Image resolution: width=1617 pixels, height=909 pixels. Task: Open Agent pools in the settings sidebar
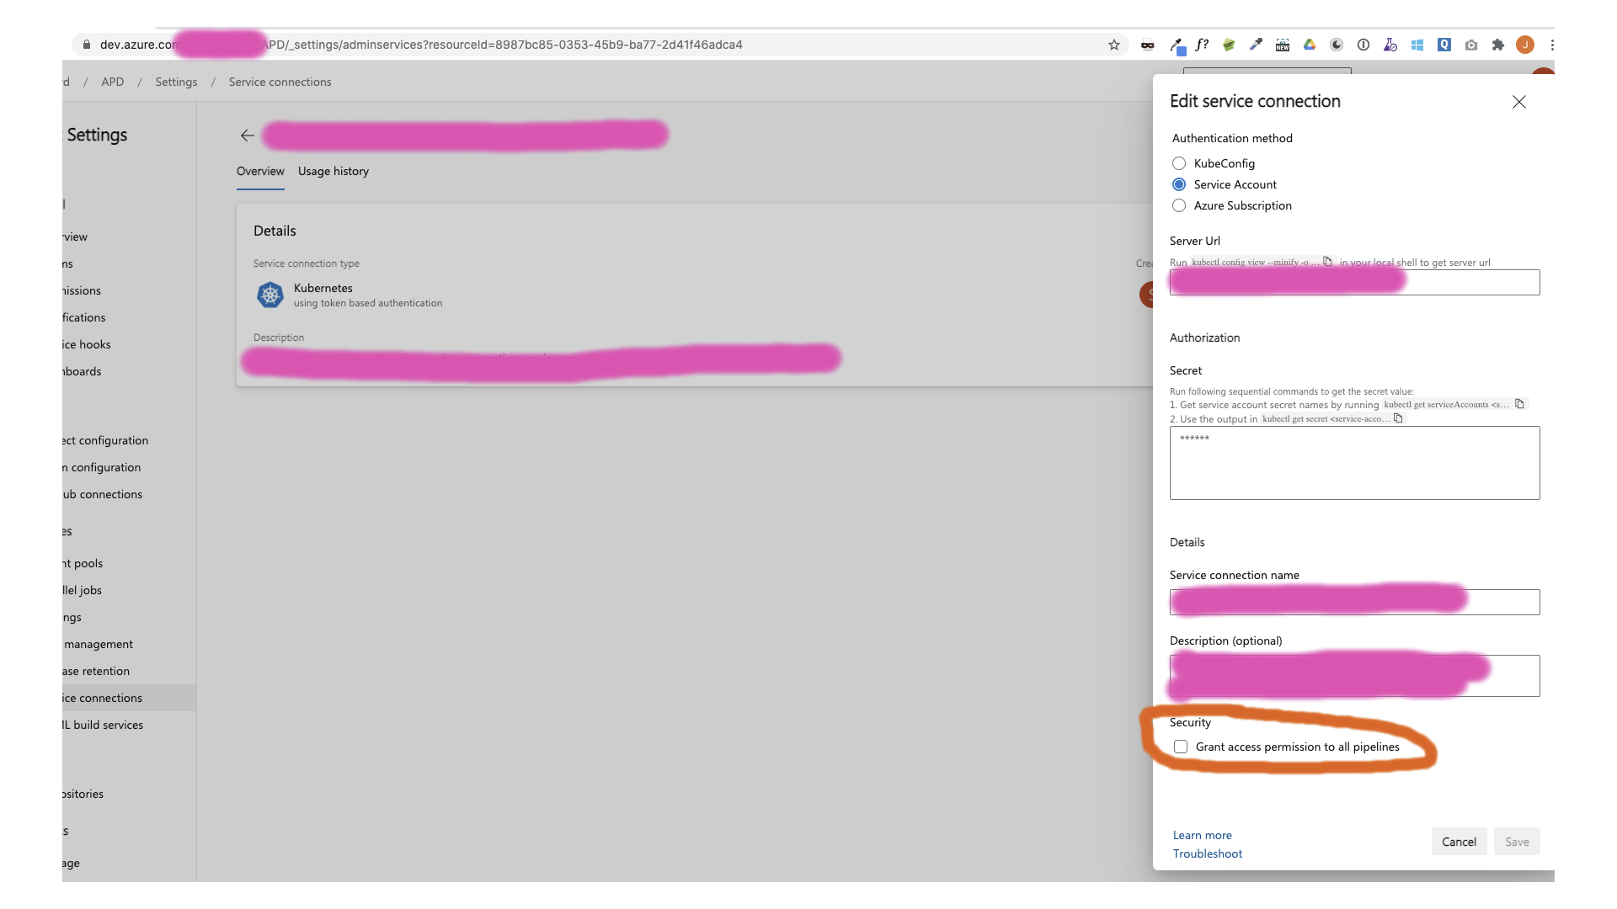click(83, 563)
